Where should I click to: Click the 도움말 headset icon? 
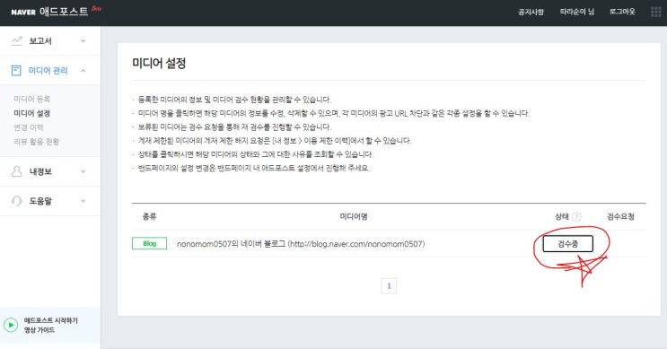coord(16,201)
